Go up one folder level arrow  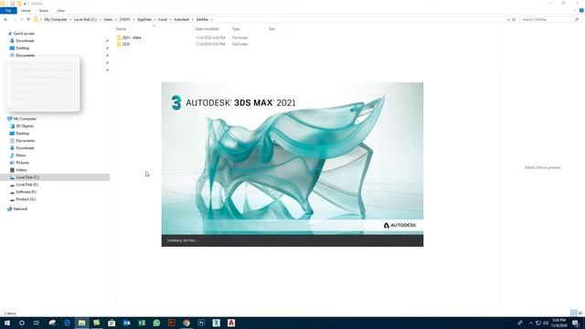click(x=28, y=19)
